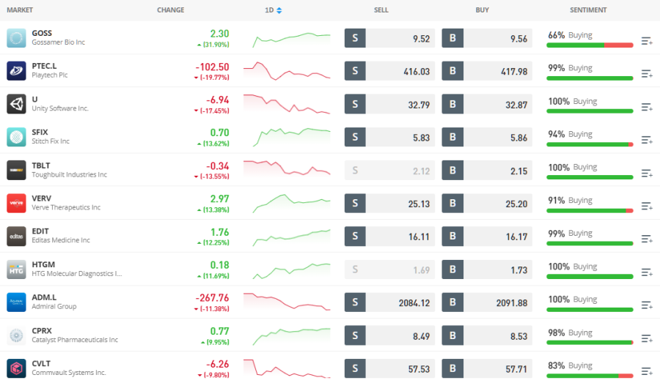The width and height of the screenshot is (660, 383).
Task: Buy EDIT at 16.17
Action: (487, 237)
